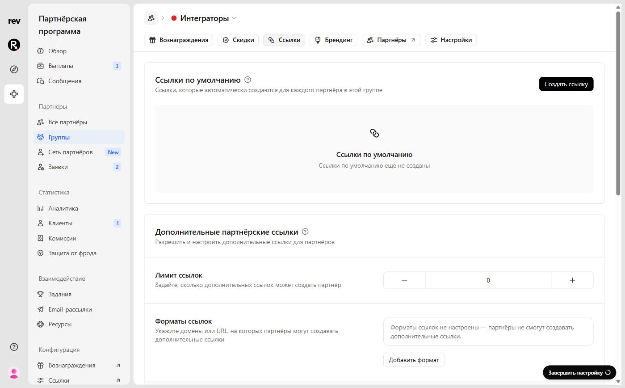625x388 pixels.
Task: Open the Настройки tab
Action: click(x=451, y=40)
